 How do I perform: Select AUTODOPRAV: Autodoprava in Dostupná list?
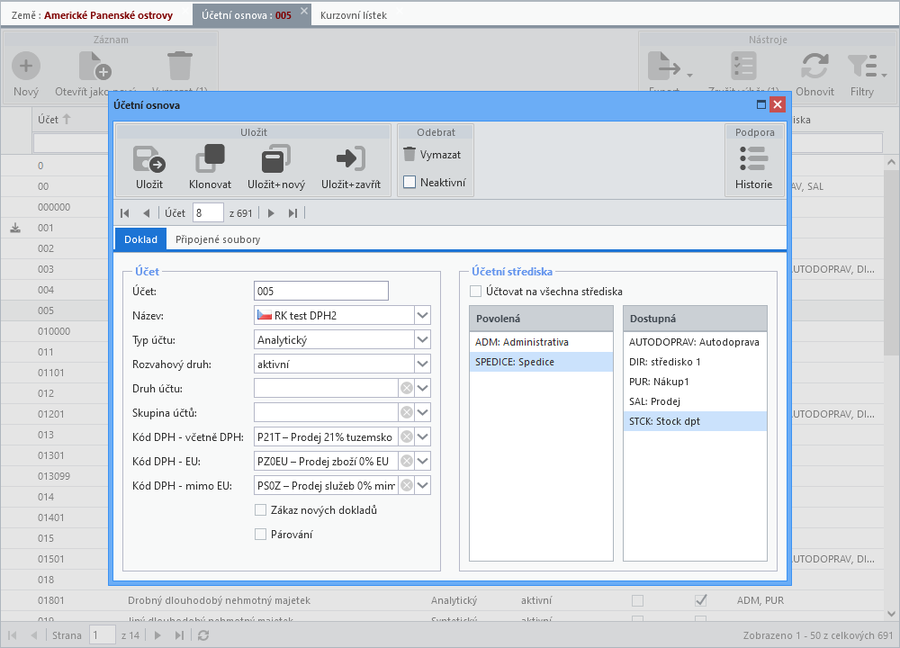point(695,342)
